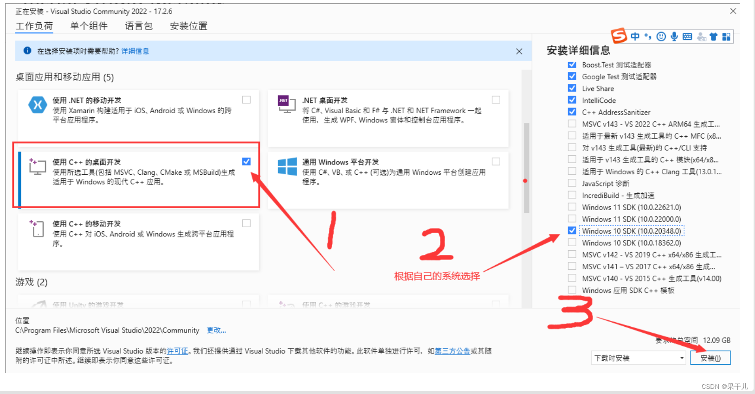Open the 下载时安装 install mode dropdown
The width and height of the screenshot is (755, 394).
pyautogui.click(x=639, y=358)
